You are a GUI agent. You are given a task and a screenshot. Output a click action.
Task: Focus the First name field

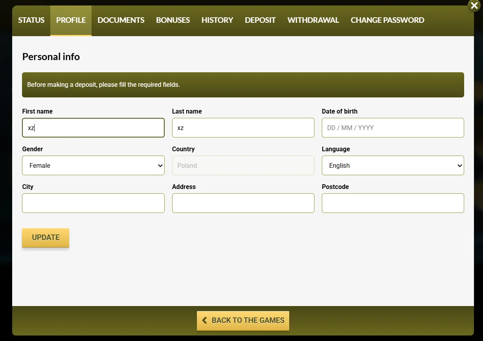93,128
